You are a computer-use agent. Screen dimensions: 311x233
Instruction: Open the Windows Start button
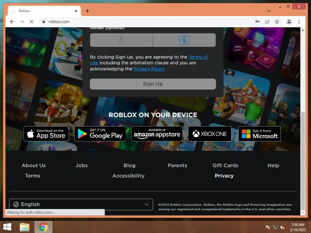click(x=7, y=227)
